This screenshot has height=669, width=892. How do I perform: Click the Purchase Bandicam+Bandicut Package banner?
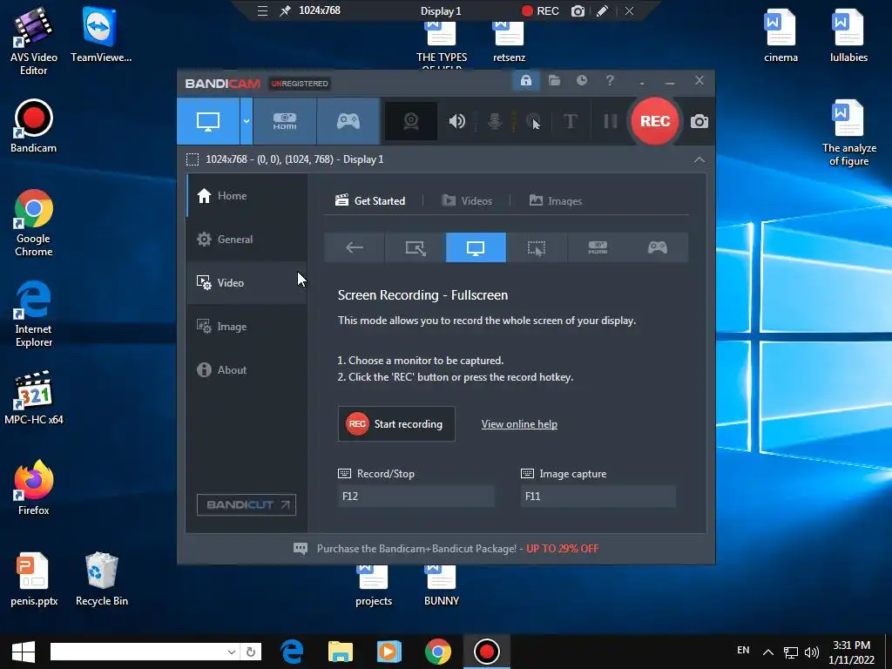[446, 549]
